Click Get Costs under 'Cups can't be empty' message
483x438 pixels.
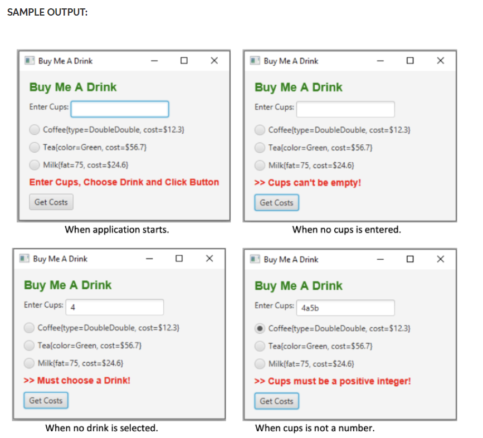pos(276,202)
